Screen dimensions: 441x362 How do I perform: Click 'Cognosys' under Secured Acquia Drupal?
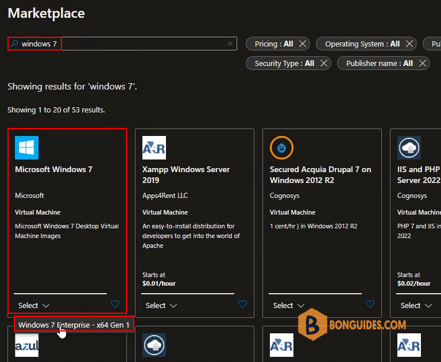pyautogui.click(x=284, y=196)
